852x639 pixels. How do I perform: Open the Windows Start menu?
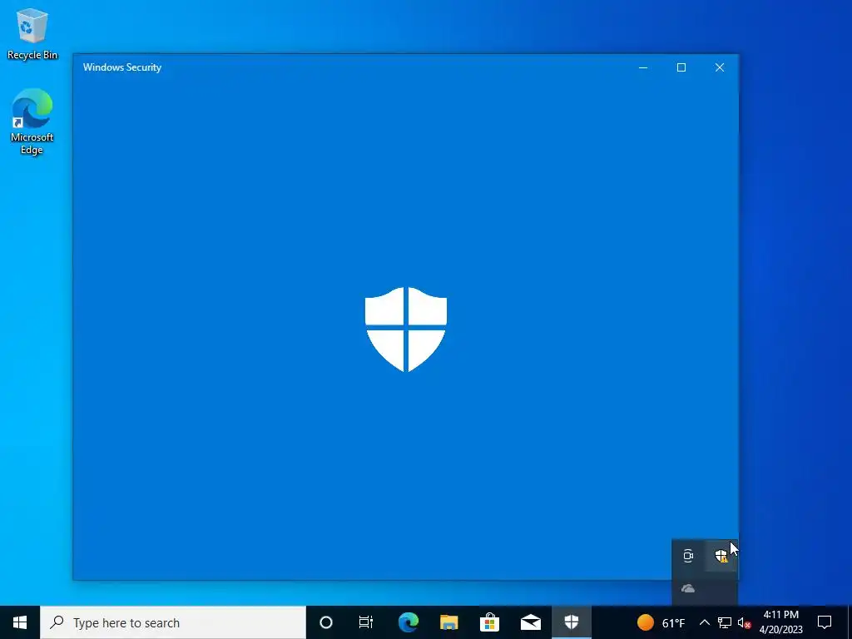(20, 622)
